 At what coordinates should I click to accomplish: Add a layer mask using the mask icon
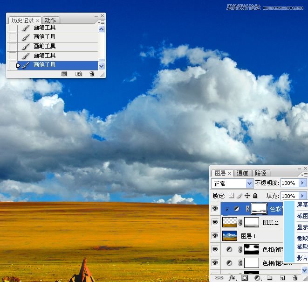coord(245,278)
